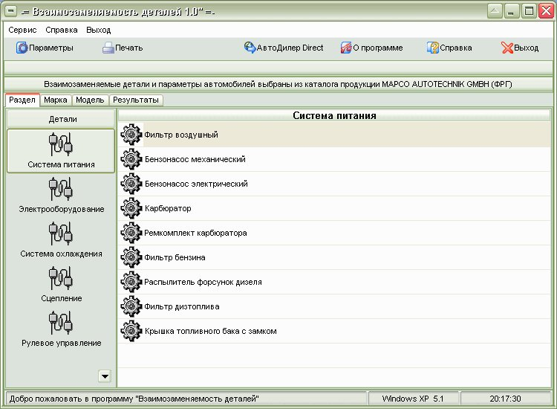Switch to the Марка tab
The image size is (557, 409).
pyautogui.click(x=56, y=100)
